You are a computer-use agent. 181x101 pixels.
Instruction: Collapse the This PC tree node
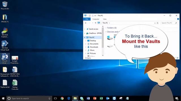[x=85, y=37]
